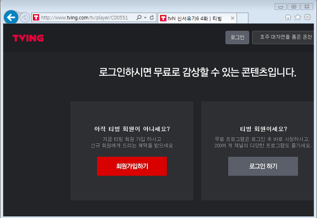The image size is (317, 218).
Task: Select the tvN 신서유기6 4화 tab
Action: pos(197,18)
